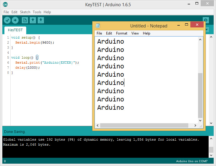Select the KeyTEST sketch tab
Viewport: 216px width, 166px height.
pyautogui.click(x=15, y=30)
